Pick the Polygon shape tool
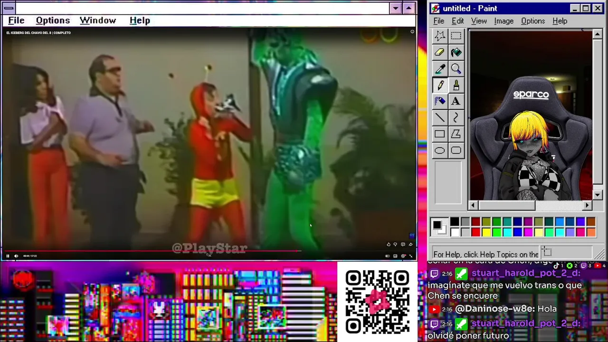 tap(456, 134)
